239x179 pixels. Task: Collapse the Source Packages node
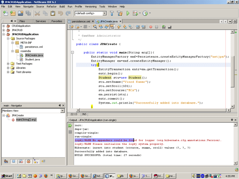[8, 38]
